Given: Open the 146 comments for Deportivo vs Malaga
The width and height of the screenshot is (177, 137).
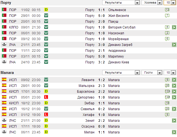Looking at the screenshot, I should coord(167,97).
